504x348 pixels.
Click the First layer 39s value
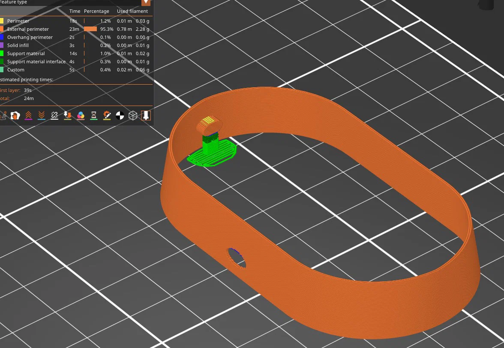[x=27, y=91]
